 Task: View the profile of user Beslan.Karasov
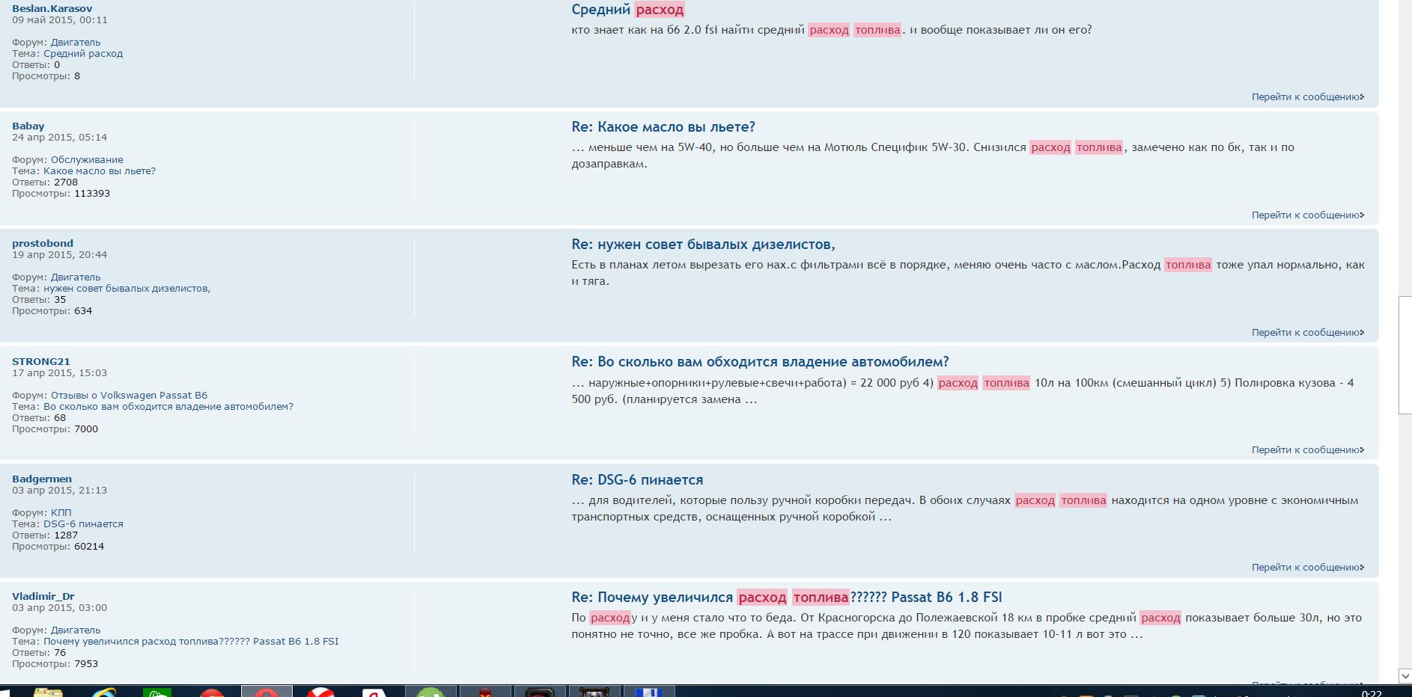52,9
